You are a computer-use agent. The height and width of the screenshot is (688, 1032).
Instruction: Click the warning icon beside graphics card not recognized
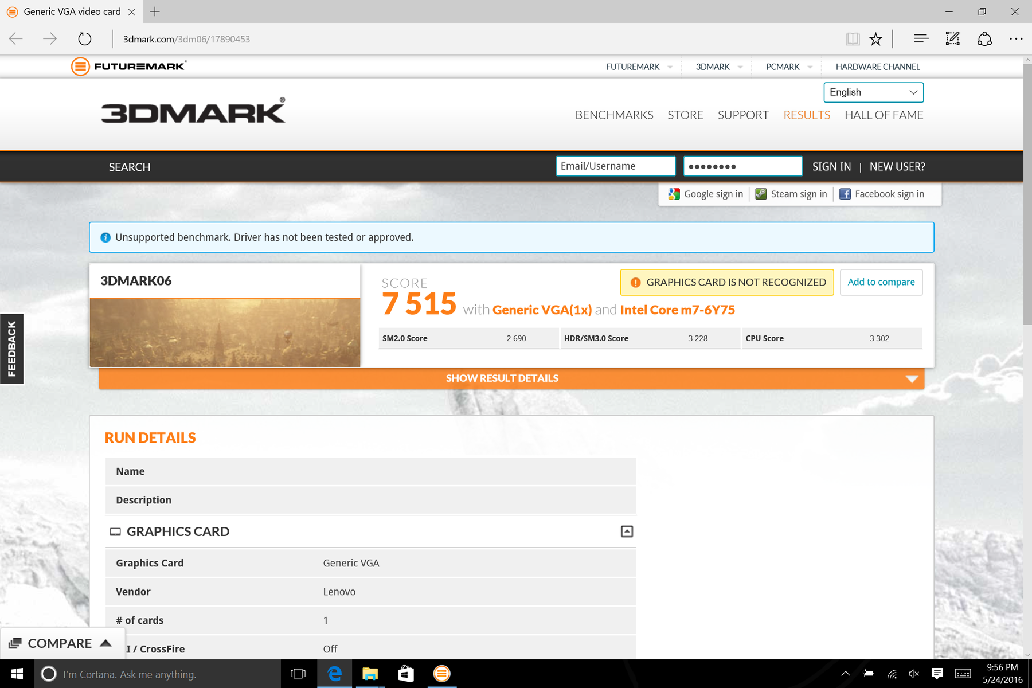(635, 282)
